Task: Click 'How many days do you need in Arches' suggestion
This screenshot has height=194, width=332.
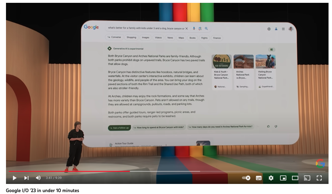Action: point(220,127)
